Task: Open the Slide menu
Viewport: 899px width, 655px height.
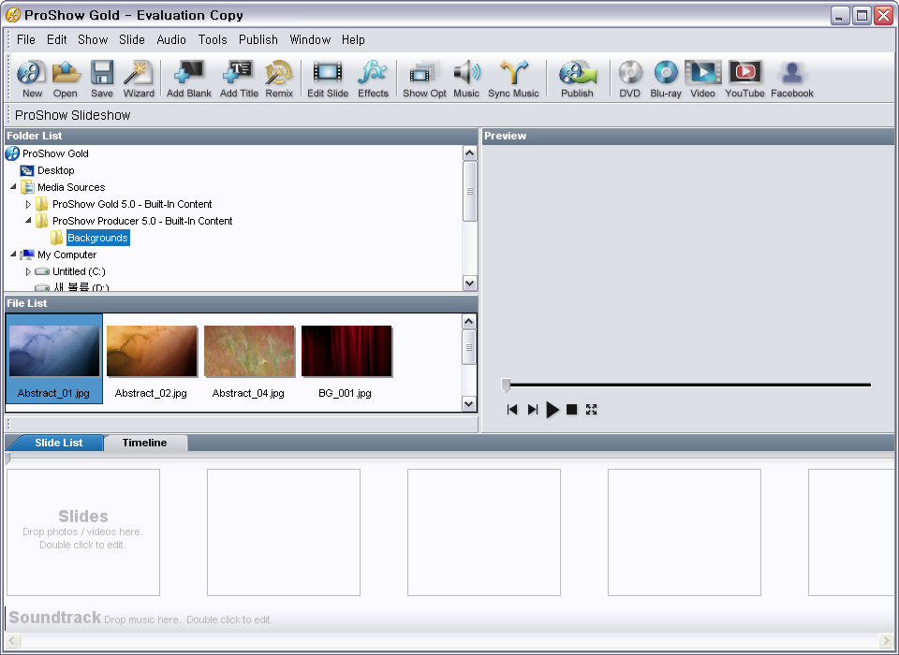Action: coord(132,39)
